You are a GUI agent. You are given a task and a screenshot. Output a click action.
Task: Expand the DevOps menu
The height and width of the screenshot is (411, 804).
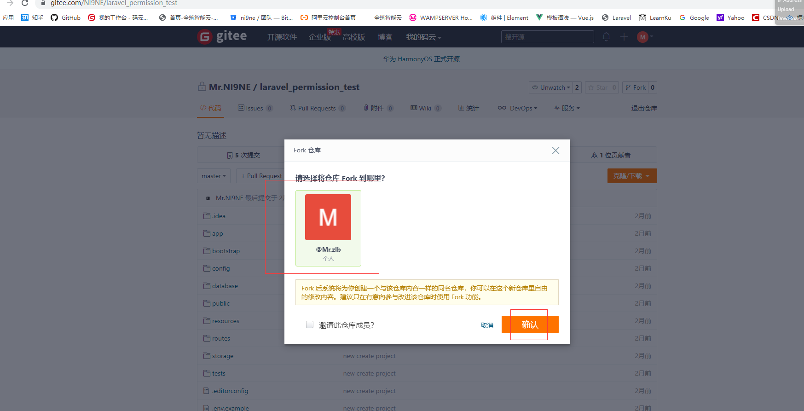pos(518,108)
